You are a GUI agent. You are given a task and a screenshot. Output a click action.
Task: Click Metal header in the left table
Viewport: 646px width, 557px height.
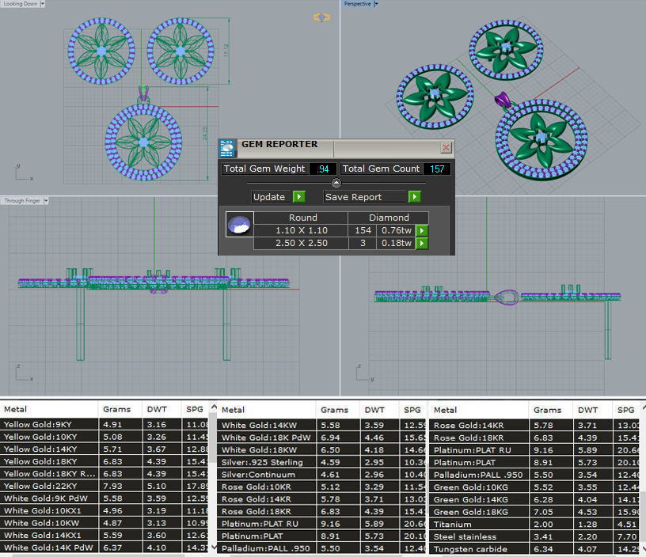(x=15, y=409)
